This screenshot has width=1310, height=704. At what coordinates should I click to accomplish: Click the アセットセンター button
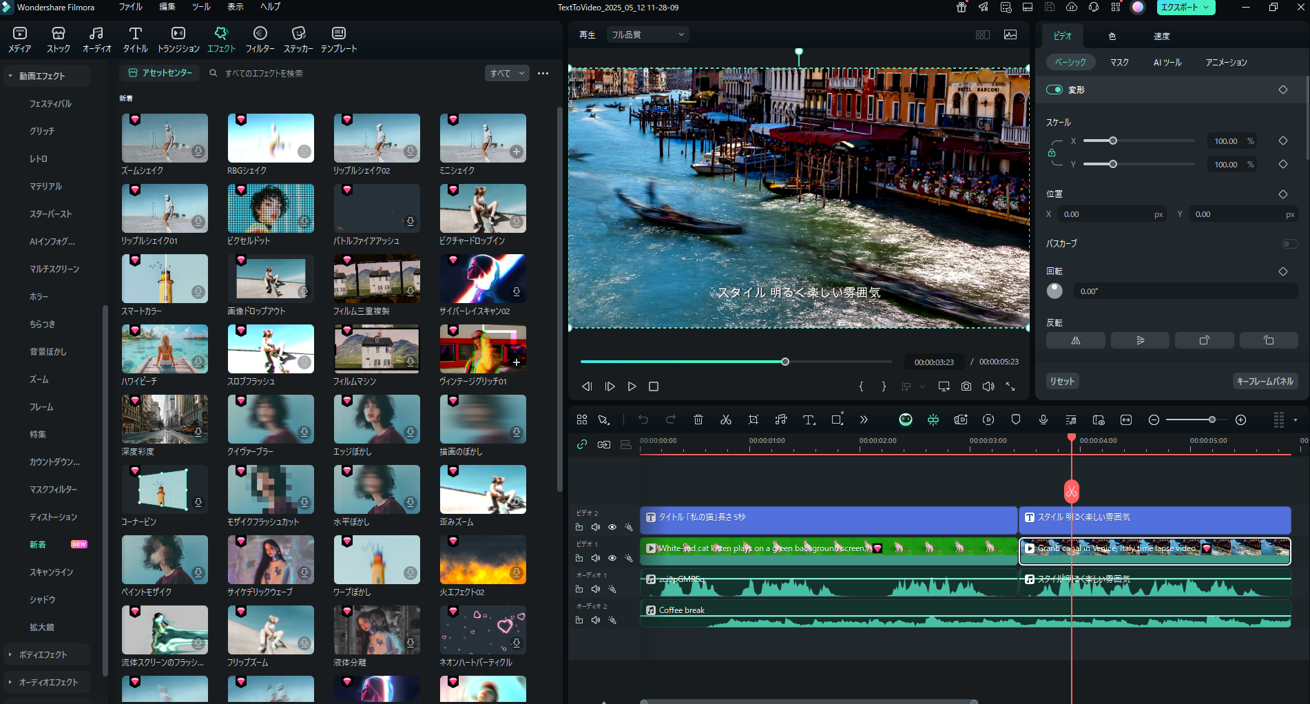160,72
